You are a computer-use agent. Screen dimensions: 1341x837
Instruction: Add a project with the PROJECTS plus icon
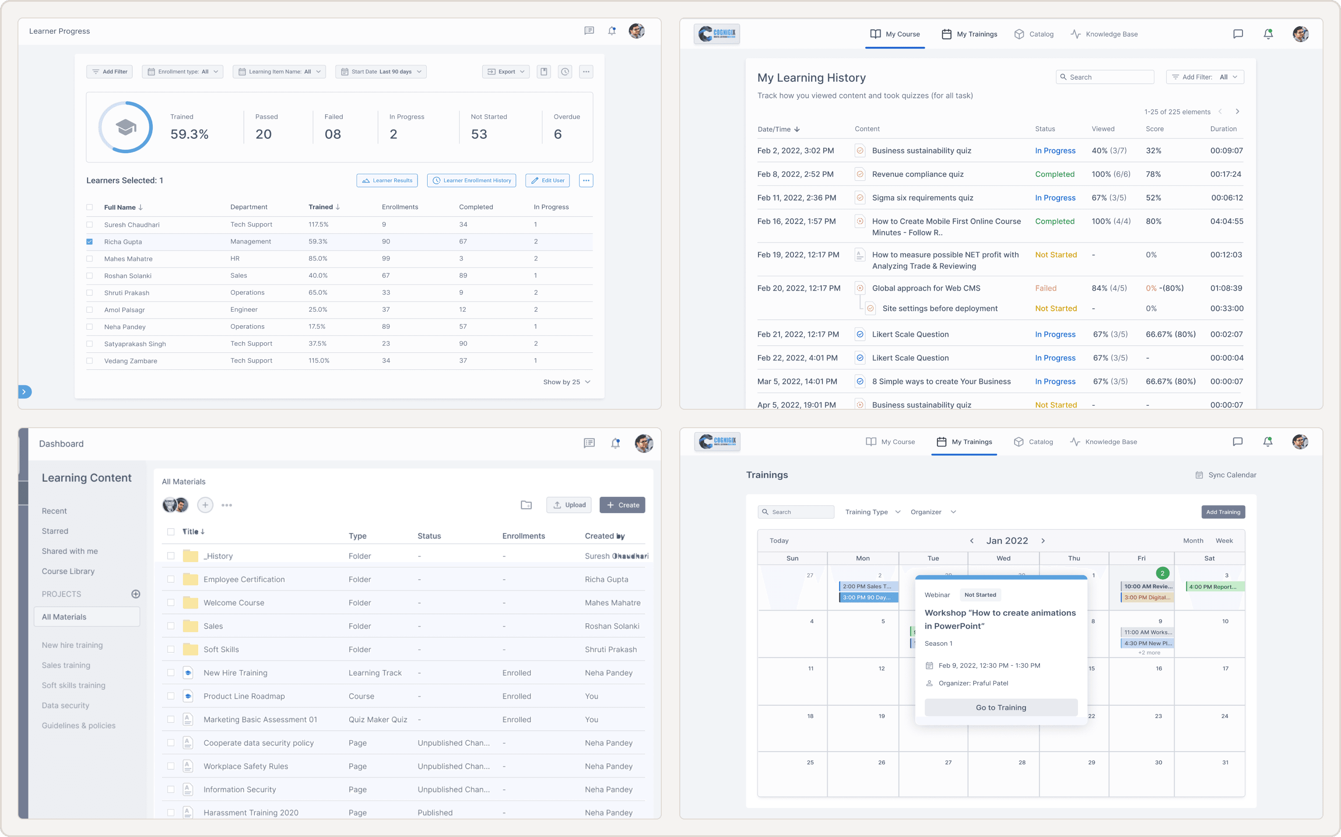[136, 594]
